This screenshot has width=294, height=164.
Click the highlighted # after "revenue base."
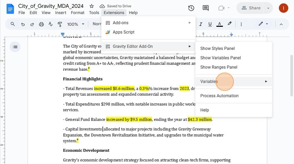(89, 69)
